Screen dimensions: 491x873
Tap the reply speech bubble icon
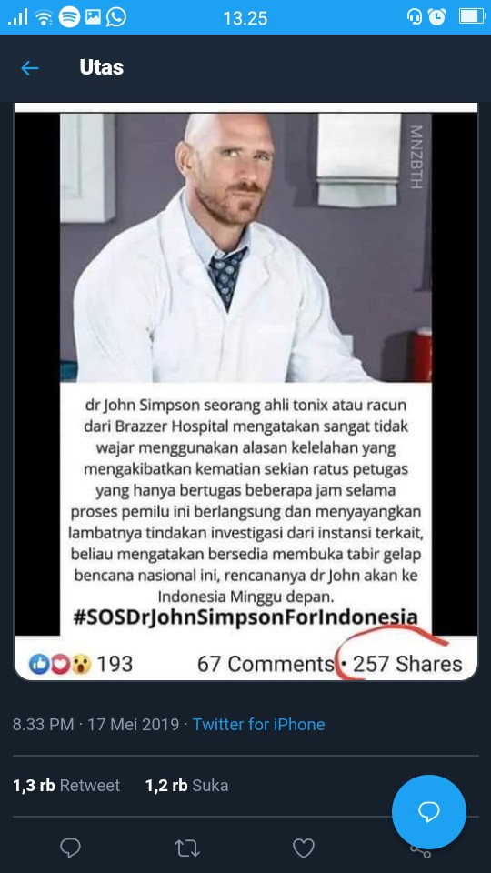(70, 848)
